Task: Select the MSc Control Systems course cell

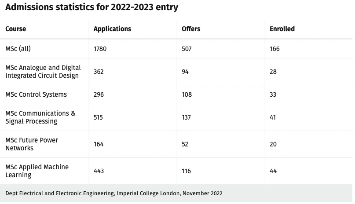Action: tap(36, 95)
